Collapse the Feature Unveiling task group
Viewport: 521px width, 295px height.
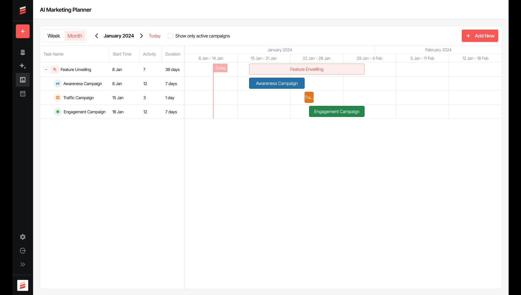(46, 70)
